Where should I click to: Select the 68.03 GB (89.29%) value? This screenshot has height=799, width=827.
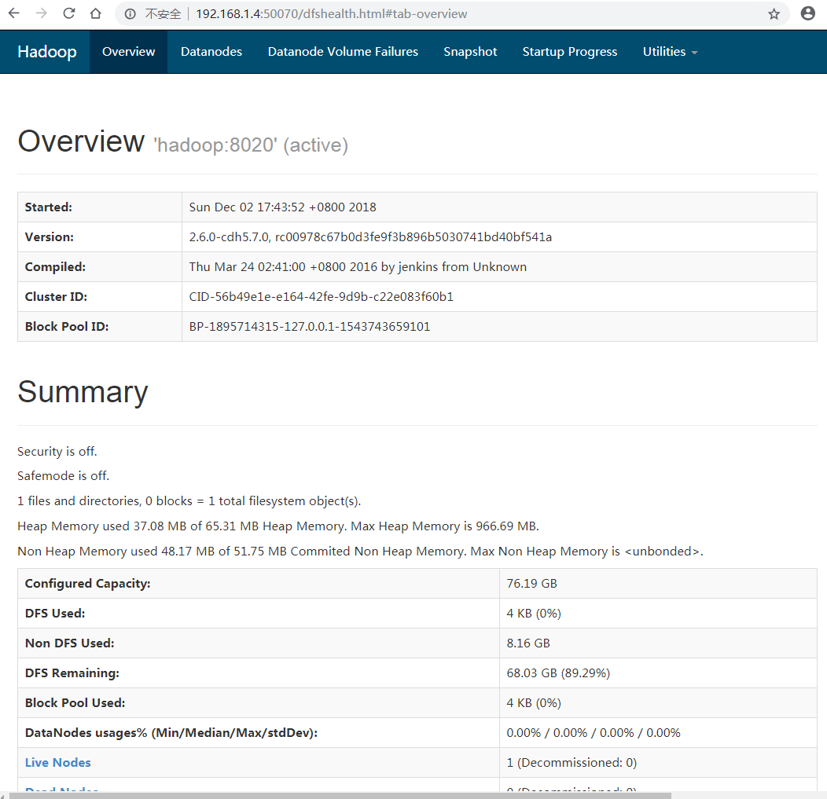[558, 673]
